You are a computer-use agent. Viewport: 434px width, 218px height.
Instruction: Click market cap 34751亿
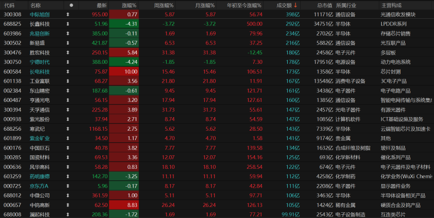click(x=323, y=24)
